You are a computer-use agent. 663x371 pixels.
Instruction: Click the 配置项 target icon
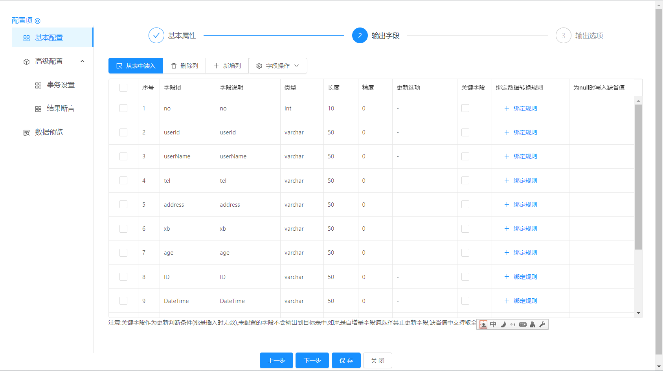[x=38, y=21]
